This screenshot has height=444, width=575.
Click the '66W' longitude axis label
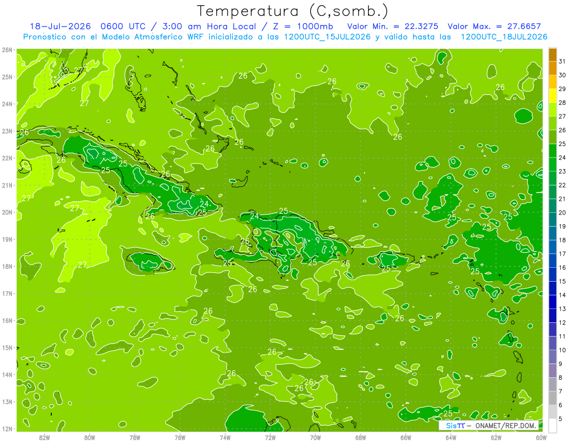pyautogui.click(x=406, y=437)
